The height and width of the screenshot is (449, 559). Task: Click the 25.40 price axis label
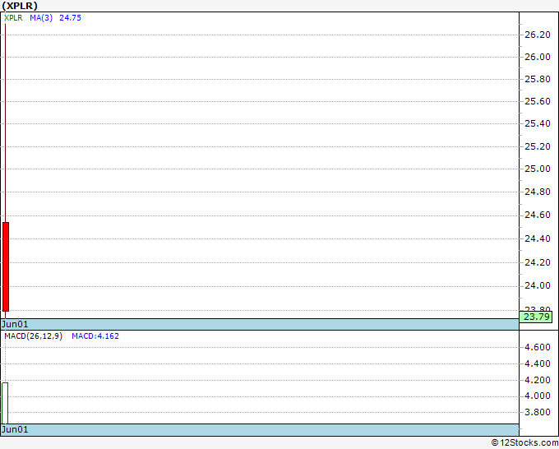click(538, 123)
